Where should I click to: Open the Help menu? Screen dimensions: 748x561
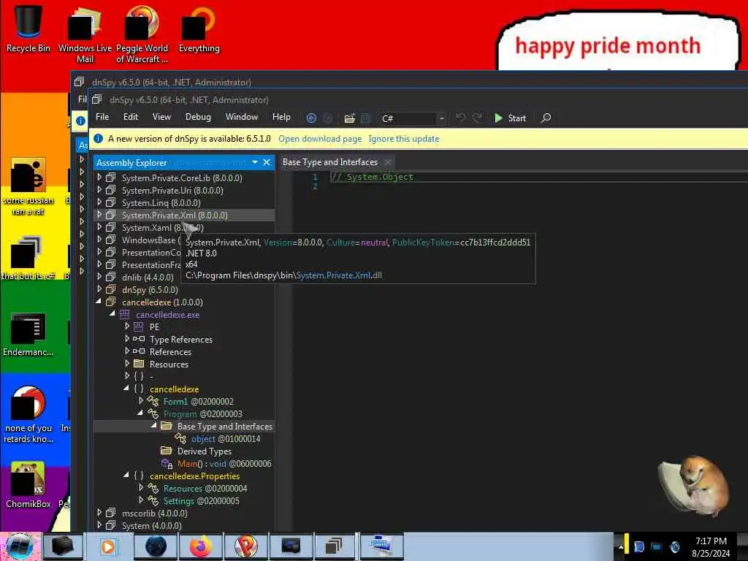(x=281, y=117)
